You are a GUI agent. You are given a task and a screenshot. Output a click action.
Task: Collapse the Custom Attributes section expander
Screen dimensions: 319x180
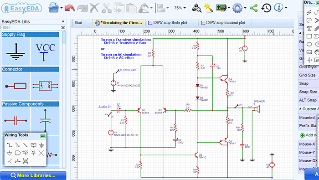[300, 109]
